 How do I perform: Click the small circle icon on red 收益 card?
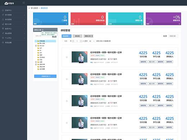pos(104,24)
